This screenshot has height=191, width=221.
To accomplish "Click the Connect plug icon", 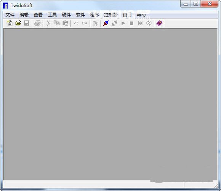I will (106, 23).
